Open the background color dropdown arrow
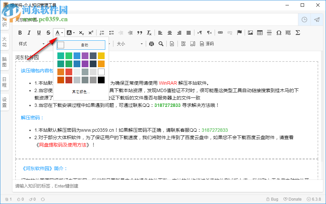Image resolution: width=326 pixels, height=204 pixels. pyautogui.click(x=74, y=33)
